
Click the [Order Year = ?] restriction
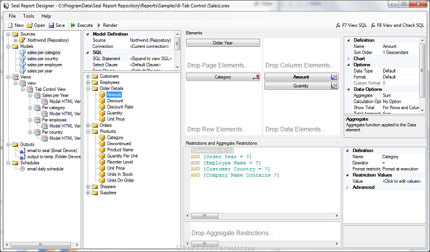(x=227, y=157)
